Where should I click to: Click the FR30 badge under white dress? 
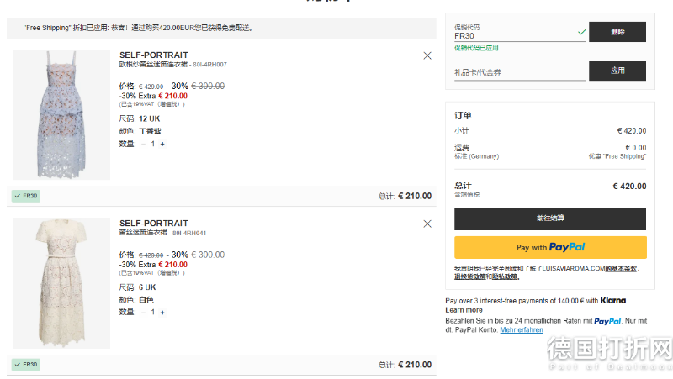point(26,365)
